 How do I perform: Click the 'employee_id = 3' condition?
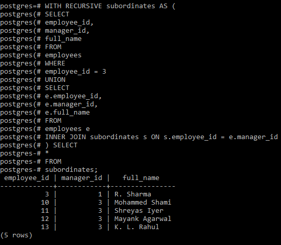76,72
